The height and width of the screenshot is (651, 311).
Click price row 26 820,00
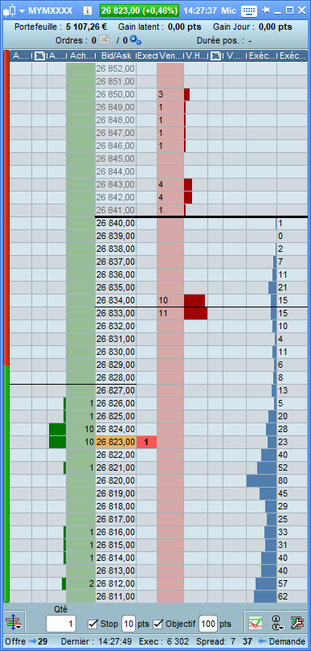pyautogui.click(x=116, y=480)
